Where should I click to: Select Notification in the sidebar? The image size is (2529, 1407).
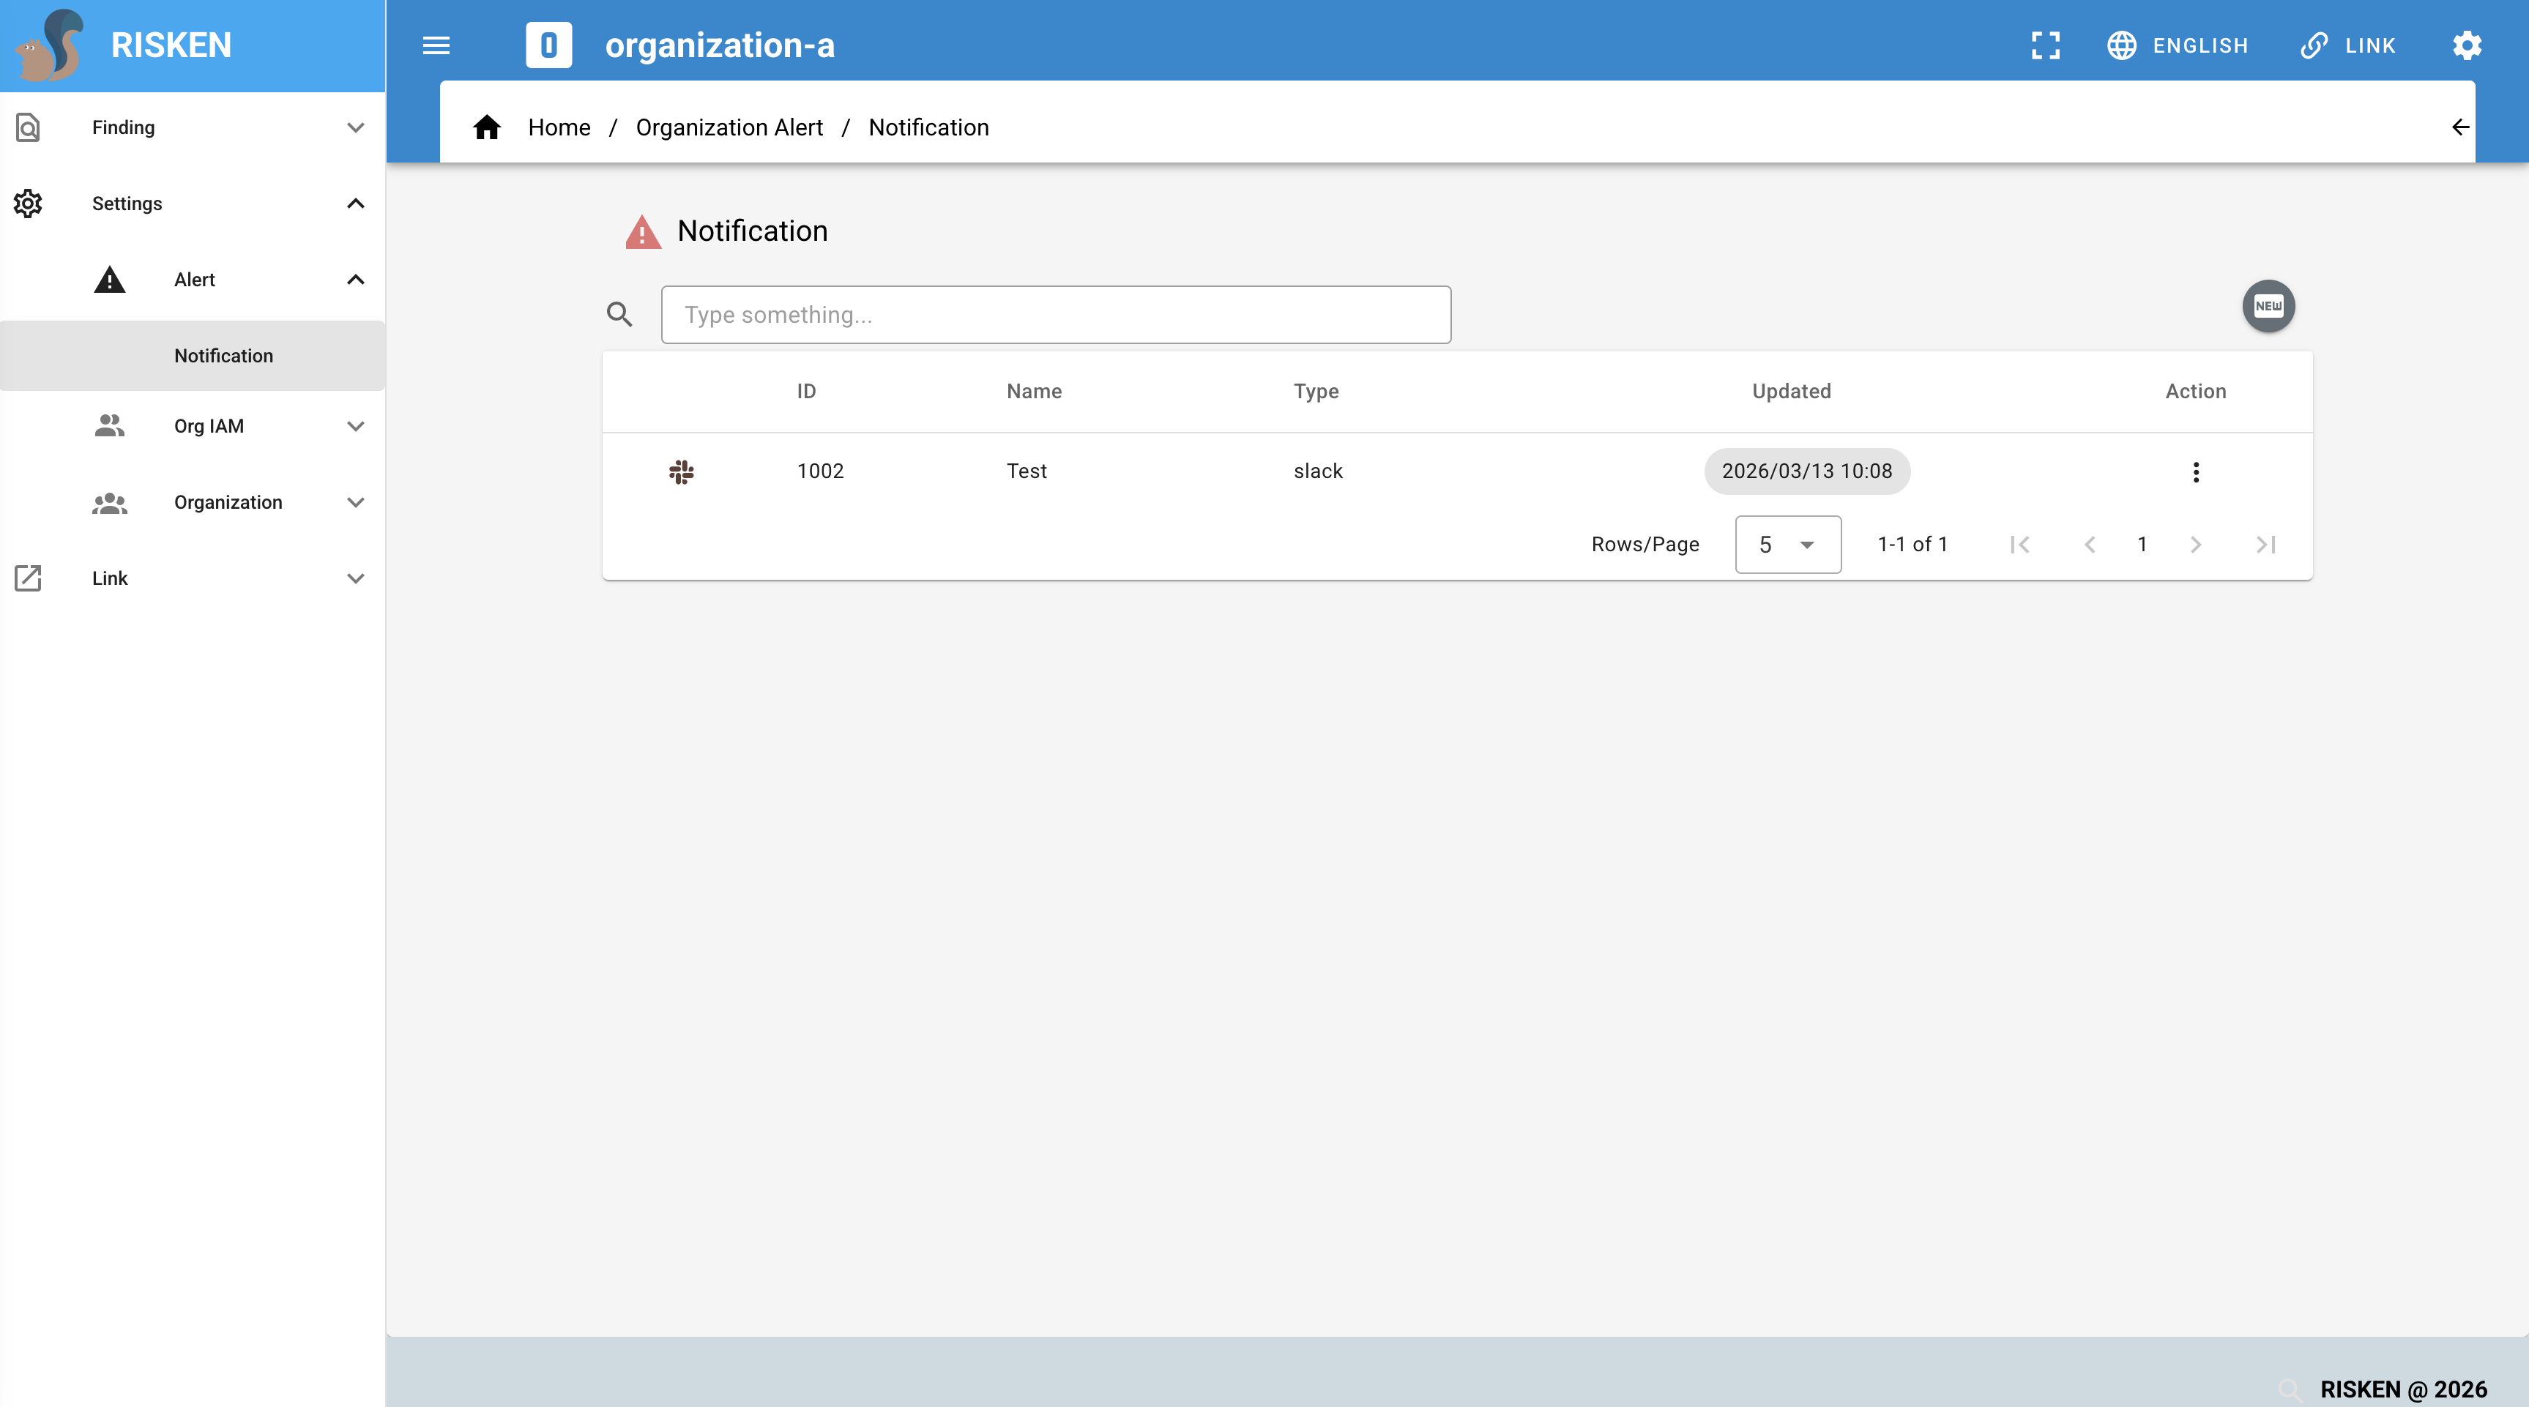[x=224, y=356]
